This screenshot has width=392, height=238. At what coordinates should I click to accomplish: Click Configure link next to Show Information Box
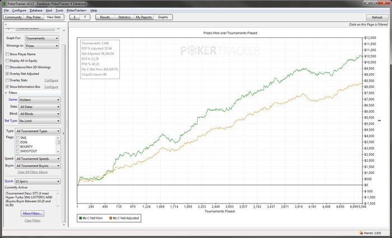click(x=52, y=87)
